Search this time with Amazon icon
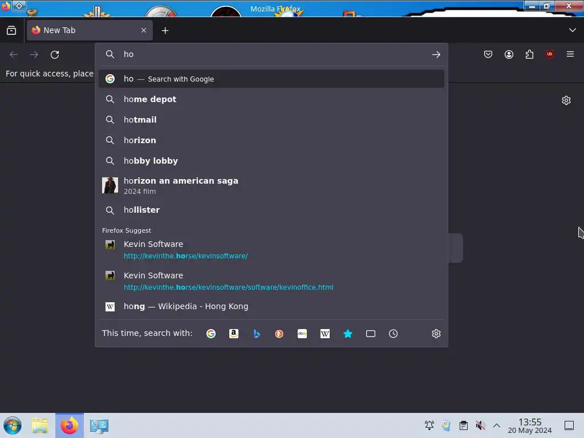 coord(233,334)
